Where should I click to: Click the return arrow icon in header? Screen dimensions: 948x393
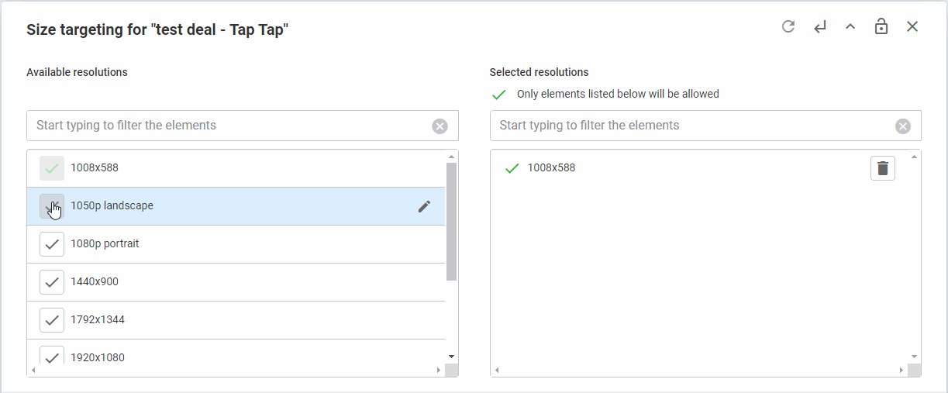click(819, 27)
